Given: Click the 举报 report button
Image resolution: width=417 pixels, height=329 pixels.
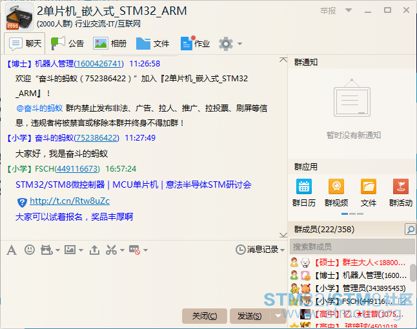Looking at the screenshot, I should tap(328, 11).
